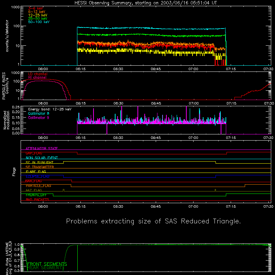
Task: Click the BAD_PACKETS flag label
Action: [37, 200]
